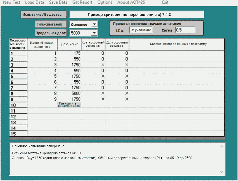Viewport: 238px width, 181px height.
Task: Click the 175 dose cell in row 1
Action: pos(69,53)
